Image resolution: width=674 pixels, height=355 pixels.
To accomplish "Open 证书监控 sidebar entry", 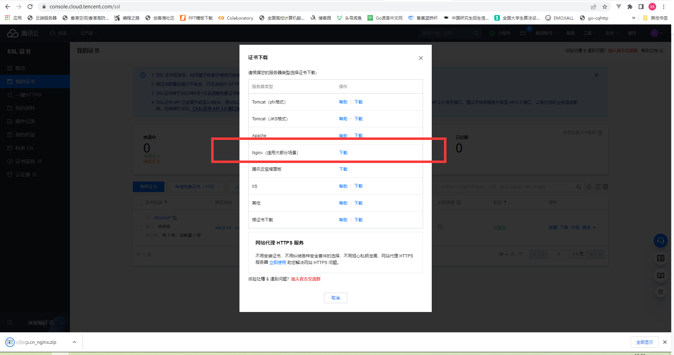I will coord(35,161).
